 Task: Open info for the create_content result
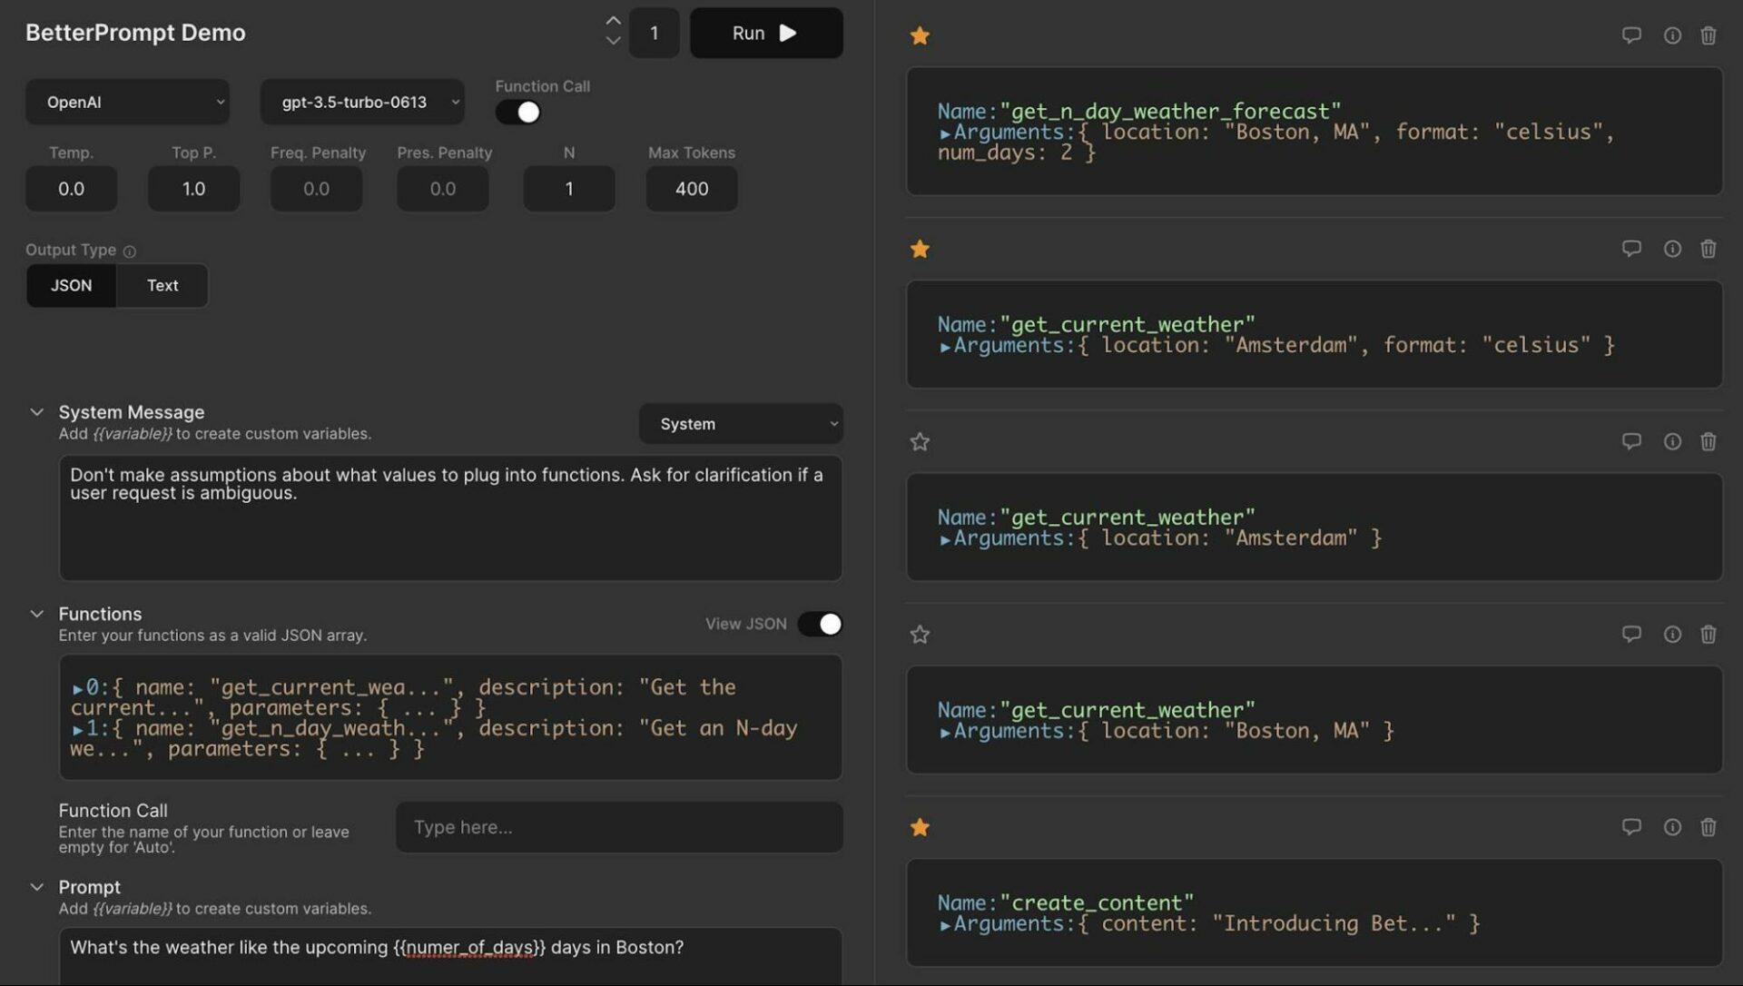tap(1670, 827)
